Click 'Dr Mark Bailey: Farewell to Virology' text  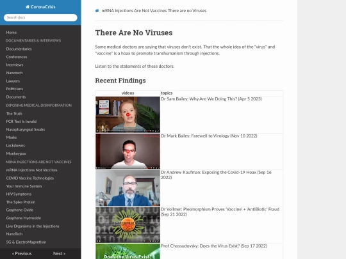(209, 136)
